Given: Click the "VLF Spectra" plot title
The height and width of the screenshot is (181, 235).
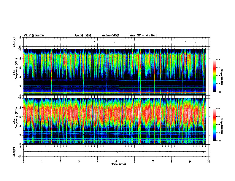Looking at the screenshot, I should coord(34,35).
